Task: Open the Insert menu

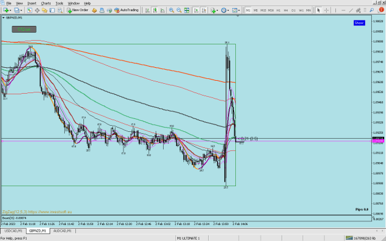Action: (31, 3)
